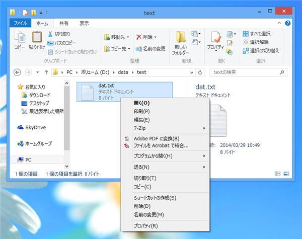This screenshot has height=239, width=302.
Task: Click the New folder icon in quick access toolbar
Action: point(34,13)
